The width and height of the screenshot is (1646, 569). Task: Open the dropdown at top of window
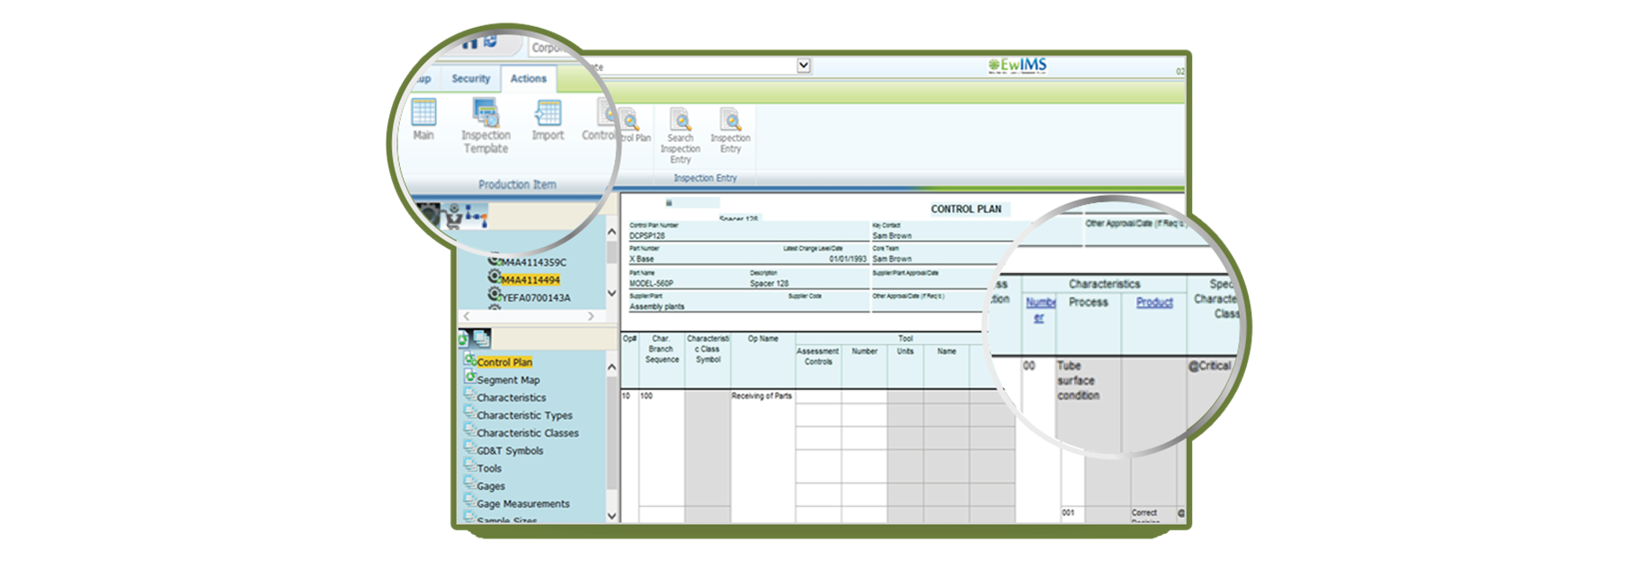pyautogui.click(x=804, y=66)
